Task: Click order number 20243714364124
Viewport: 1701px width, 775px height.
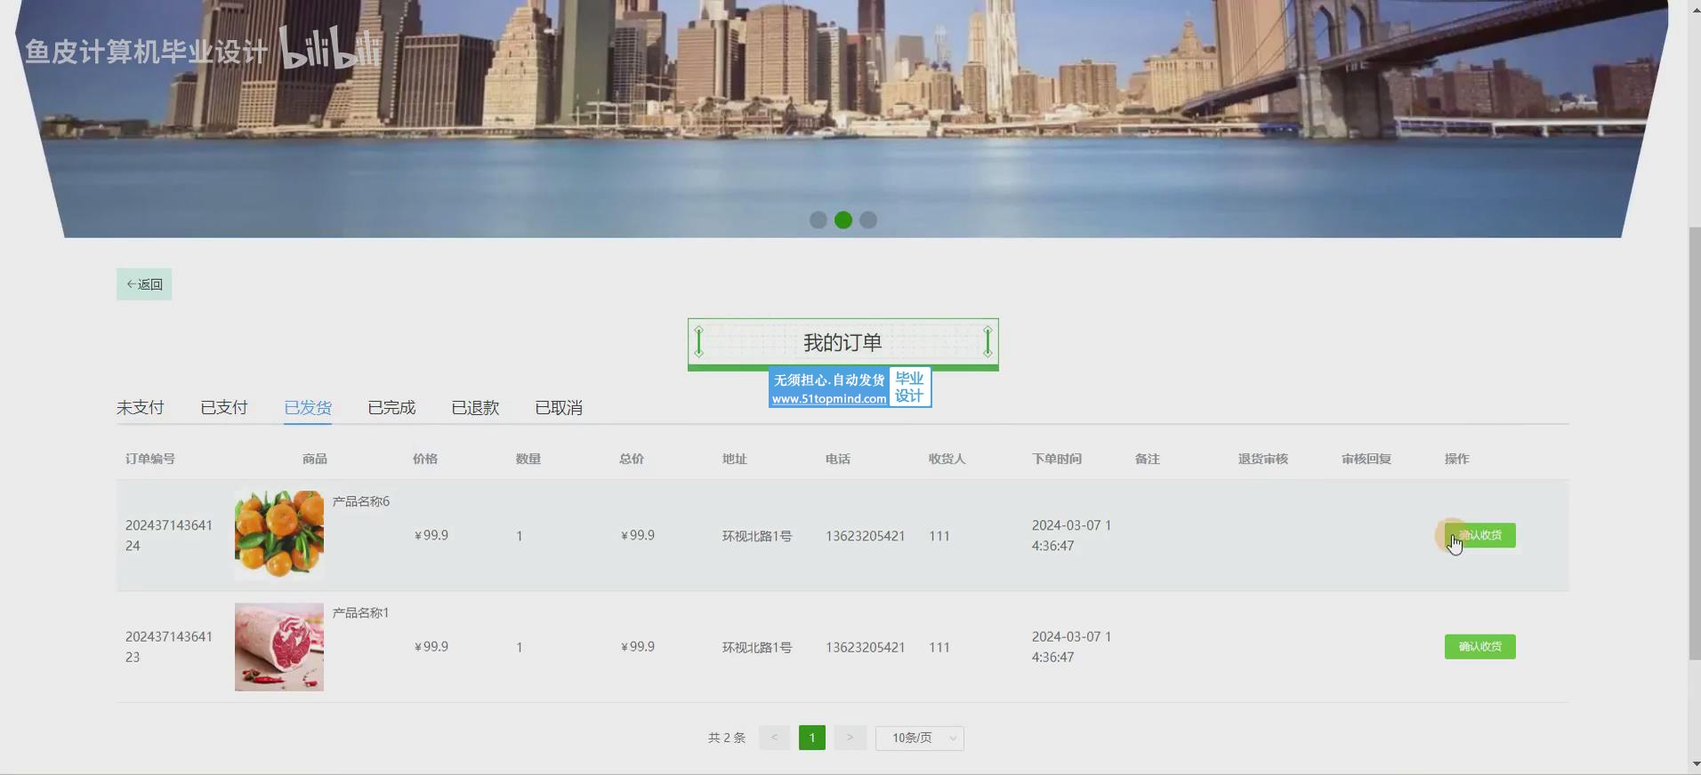Action: tap(169, 535)
